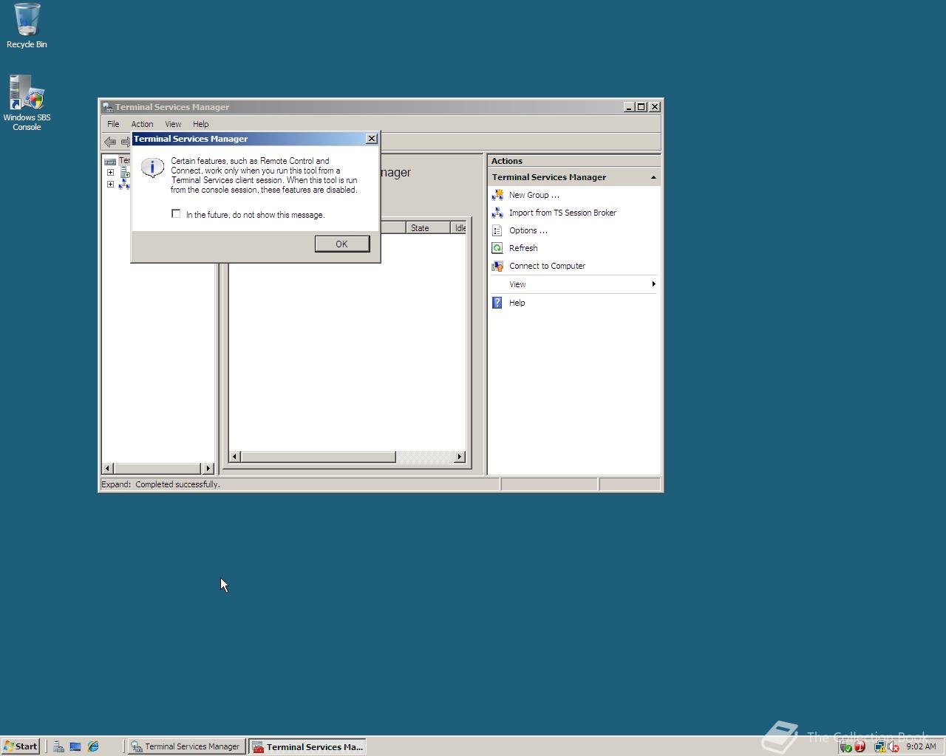Click right arrow of list pane scrollbar
This screenshot has height=756, width=946.
pos(460,457)
